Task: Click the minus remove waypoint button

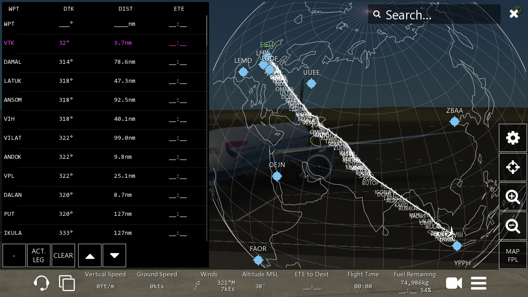Action: [x=14, y=255]
